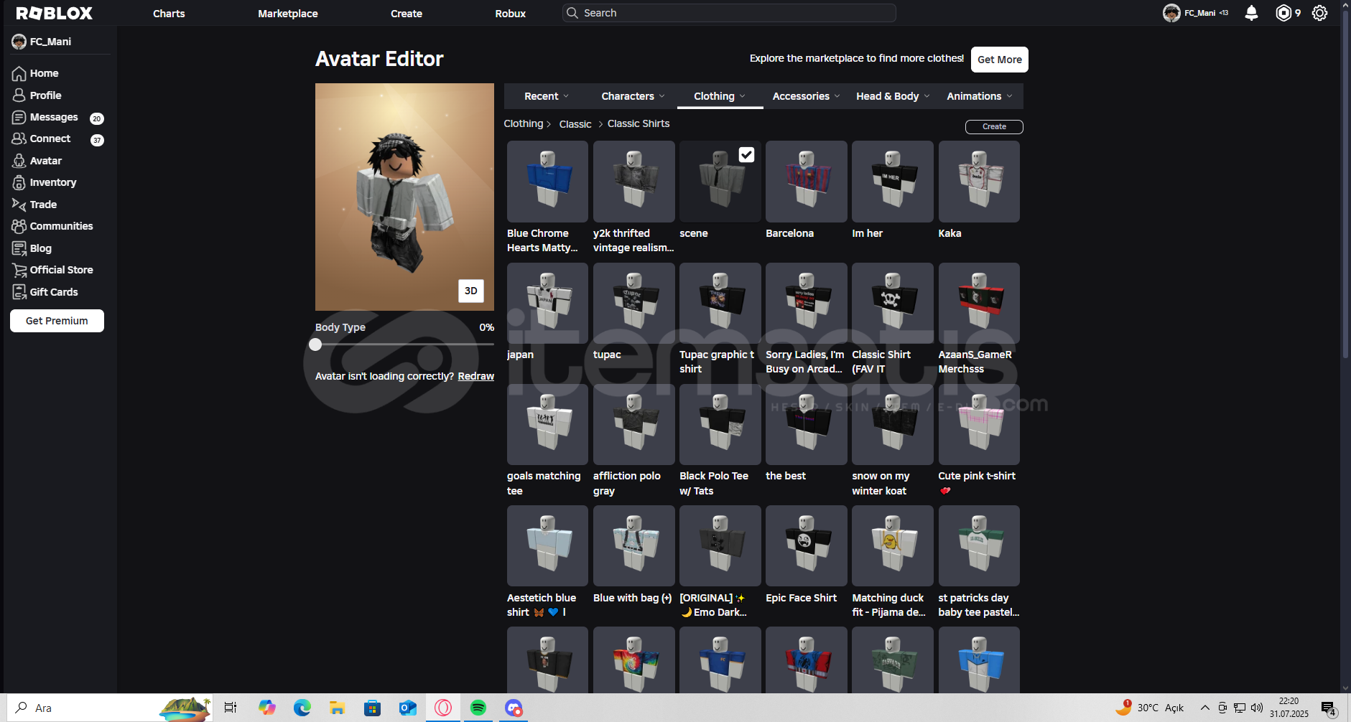The image size is (1351, 722).
Task: Open the notifications bell
Action: (x=1251, y=13)
